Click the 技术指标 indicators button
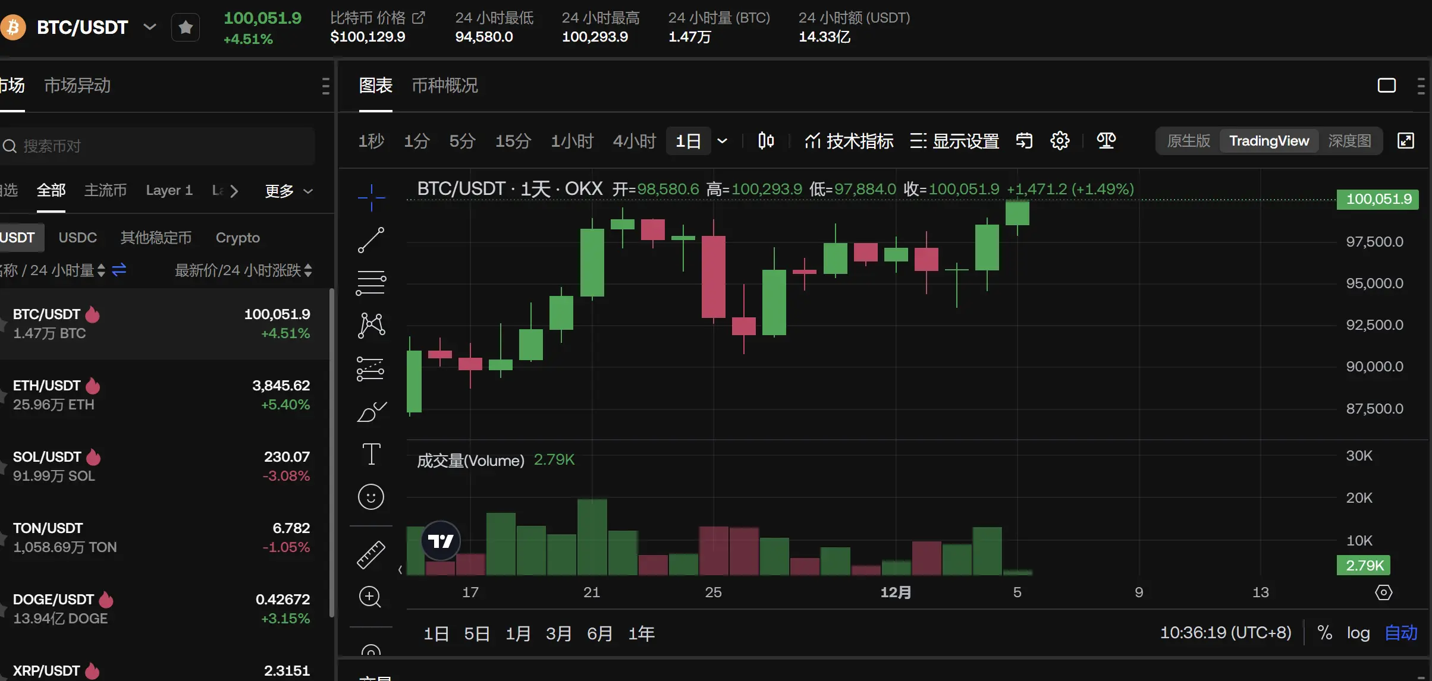The height and width of the screenshot is (681, 1432). click(849, 141)
